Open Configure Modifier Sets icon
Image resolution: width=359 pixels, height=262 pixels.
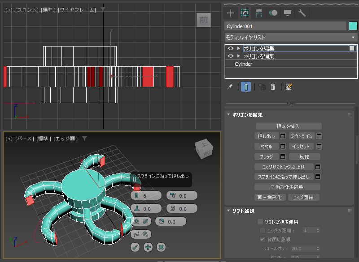(x=289, y=87)
